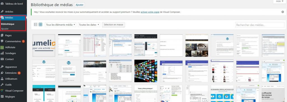Click the Extensions update count badge
Screen dimensions: 287x102
[x=19, y=73]
